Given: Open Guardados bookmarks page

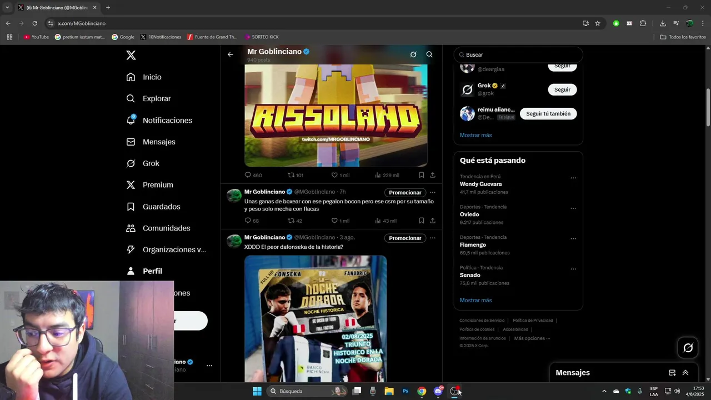Looking at the screenshot, I should coord(153,207).
